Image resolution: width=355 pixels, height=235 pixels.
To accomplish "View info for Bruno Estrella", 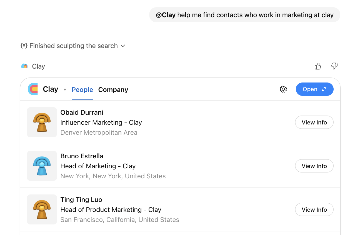I will pos(314,166).
